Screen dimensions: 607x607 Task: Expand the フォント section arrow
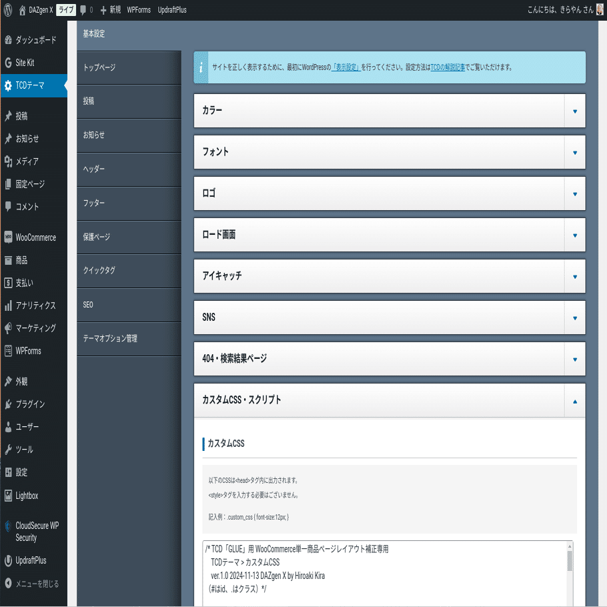coord(575,153)
